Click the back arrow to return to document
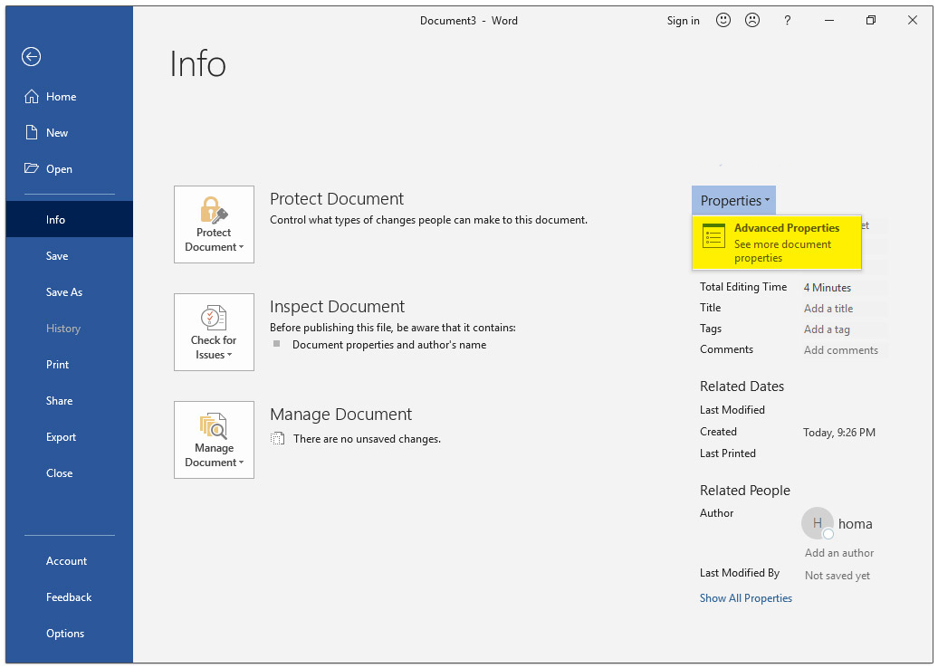 tap(31, 57)
